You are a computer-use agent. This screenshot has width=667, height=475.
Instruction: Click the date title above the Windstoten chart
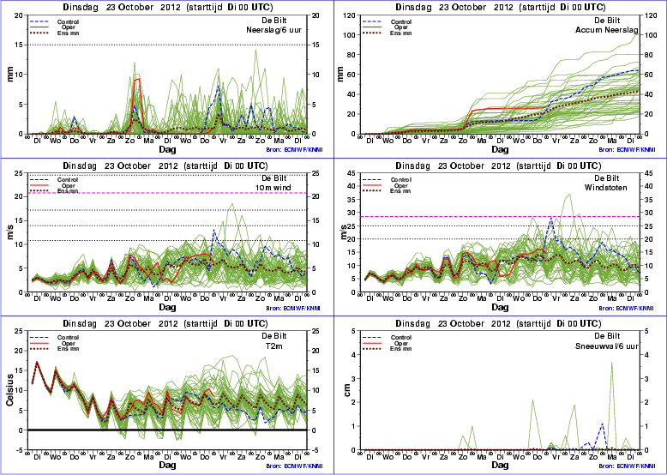[x=501, y=165]
